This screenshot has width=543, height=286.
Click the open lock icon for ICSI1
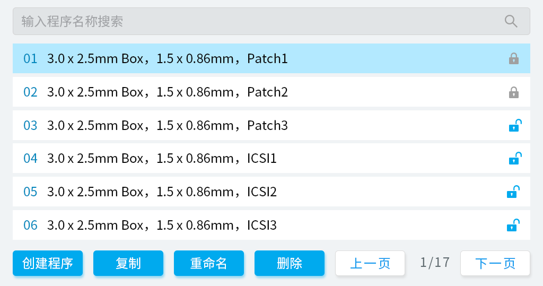(514, 159)
